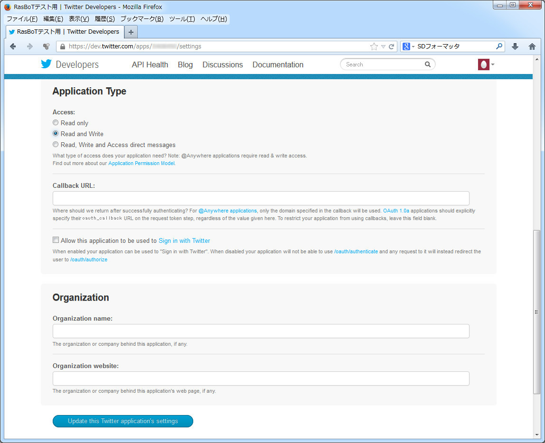The height and width of the screenshot is (443, 545).
Task: Click the Organization heading
Action: point(81,297)
